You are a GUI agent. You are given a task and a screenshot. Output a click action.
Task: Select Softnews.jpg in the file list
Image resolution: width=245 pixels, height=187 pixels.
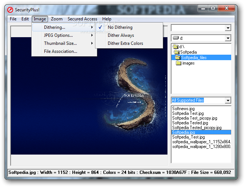(x=183, y=109)
